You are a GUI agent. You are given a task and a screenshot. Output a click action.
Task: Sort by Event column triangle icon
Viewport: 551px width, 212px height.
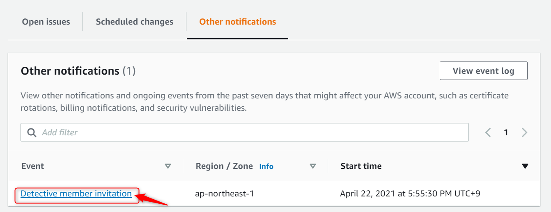[x=168, y=166]
